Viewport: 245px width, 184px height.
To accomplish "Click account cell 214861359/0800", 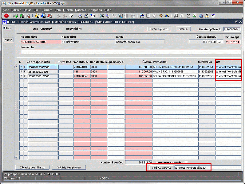I will (x=43, y=72).
